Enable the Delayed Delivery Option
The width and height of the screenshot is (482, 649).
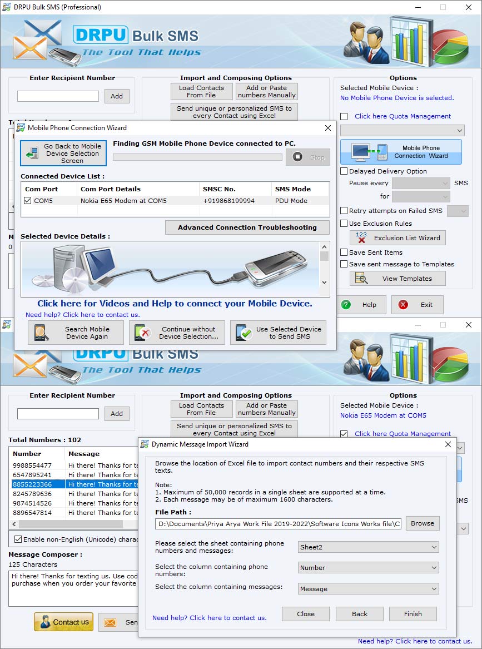[x=344, y=171]
